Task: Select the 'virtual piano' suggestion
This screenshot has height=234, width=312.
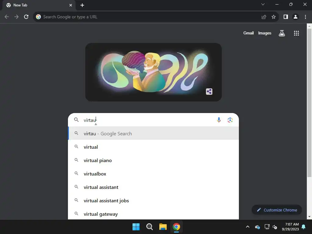Action: tap(154, 160)
